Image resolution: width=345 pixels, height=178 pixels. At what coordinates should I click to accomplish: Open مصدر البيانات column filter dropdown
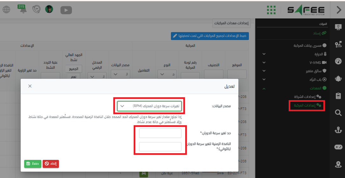[x=121, y=74]
